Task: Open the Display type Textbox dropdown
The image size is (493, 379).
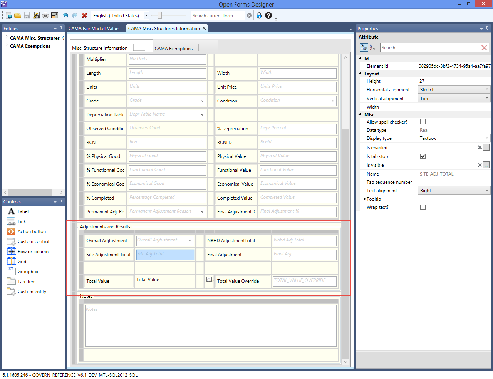Action: [454, 138]
